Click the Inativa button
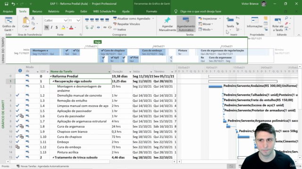 click(x=119, y=30)
